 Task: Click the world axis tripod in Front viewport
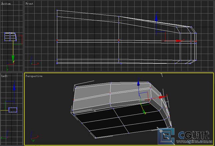tap(34, 61)
